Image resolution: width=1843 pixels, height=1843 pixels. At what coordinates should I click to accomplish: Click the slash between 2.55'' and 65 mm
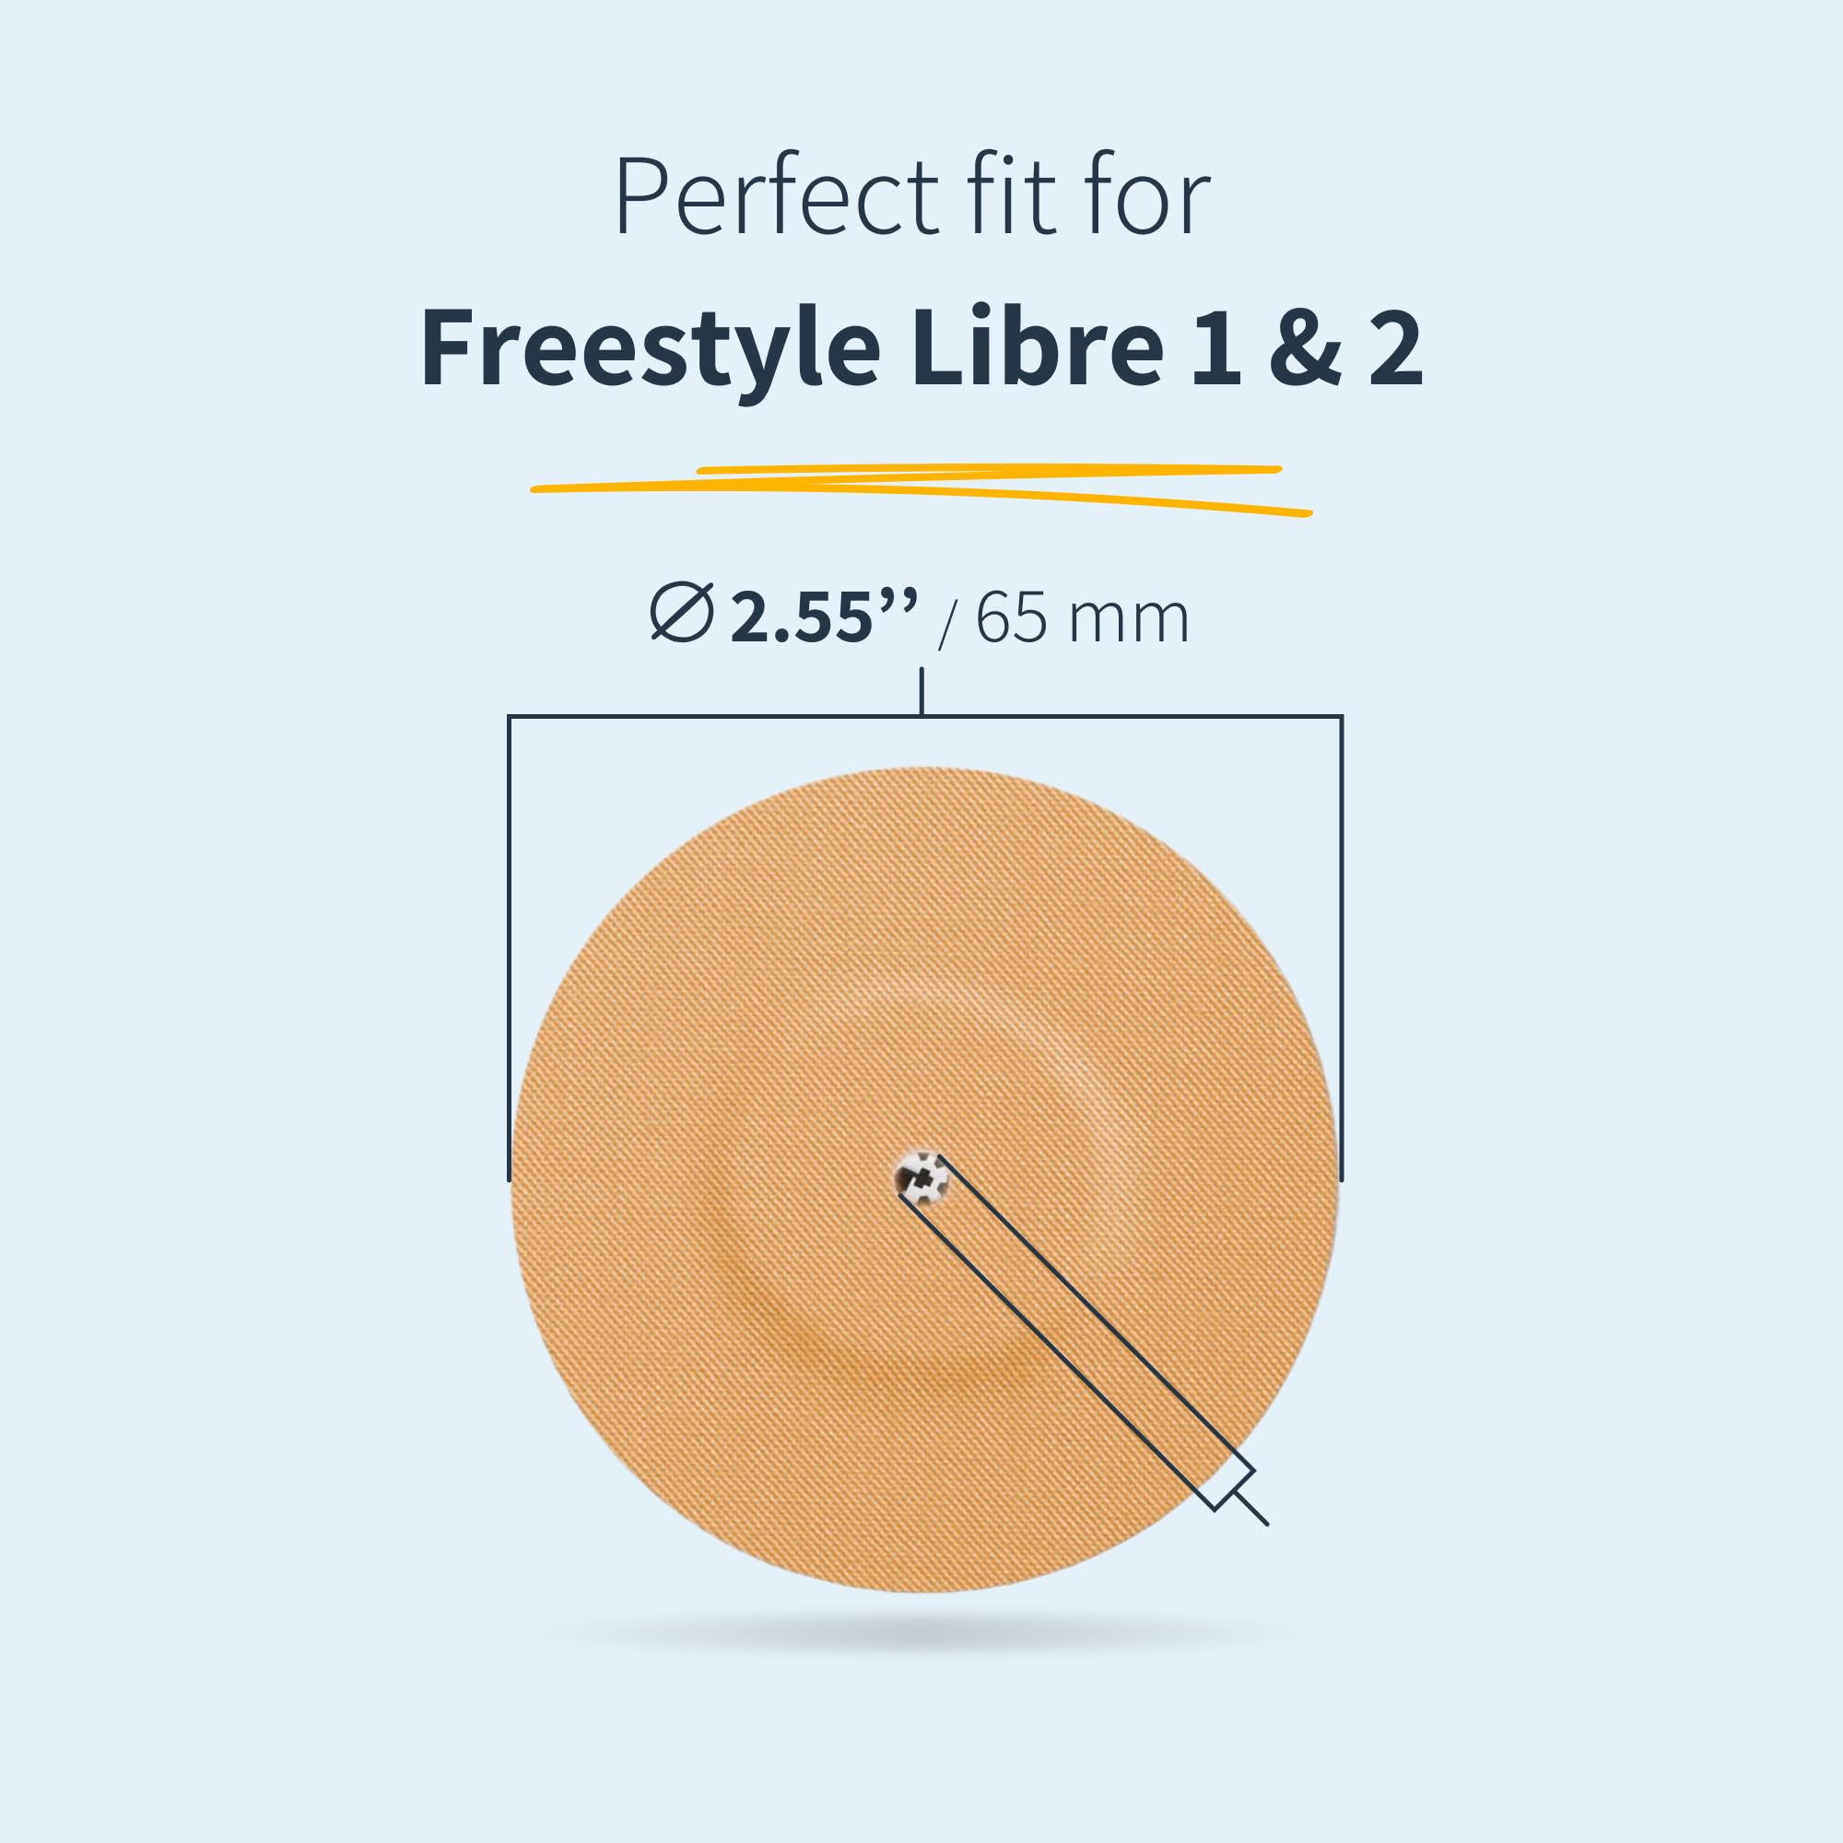[946, 620]
